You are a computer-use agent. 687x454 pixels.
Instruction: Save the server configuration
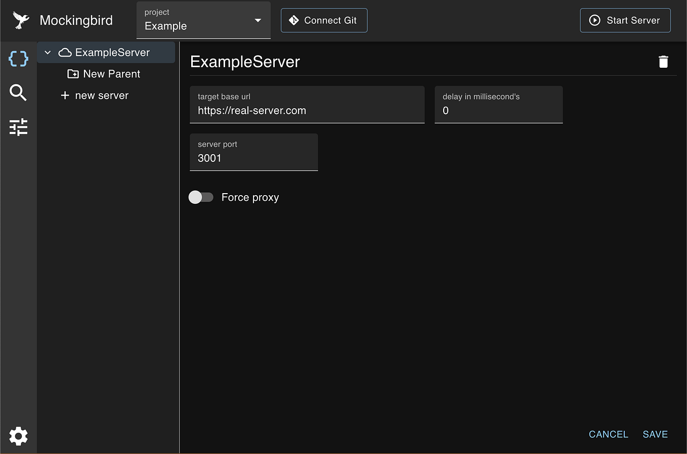655,434
